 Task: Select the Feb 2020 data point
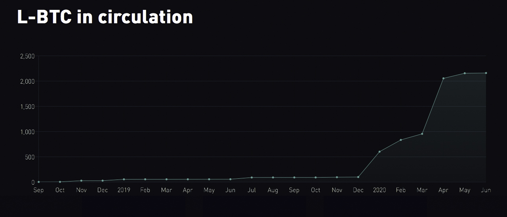point(401,140)
